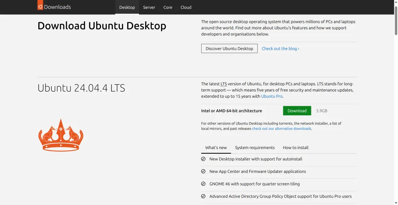398x205 pixels.
Task: Click the green Download button
Action: 297,111
